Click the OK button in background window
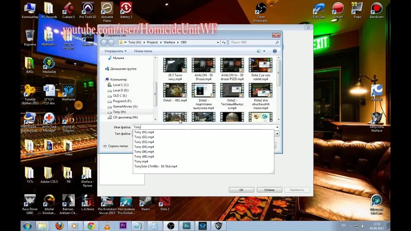Screen dimensions: 411x231 pos(241,190)
